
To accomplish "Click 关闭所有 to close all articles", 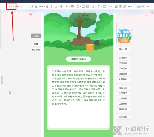I will click(x=36, y=50).
